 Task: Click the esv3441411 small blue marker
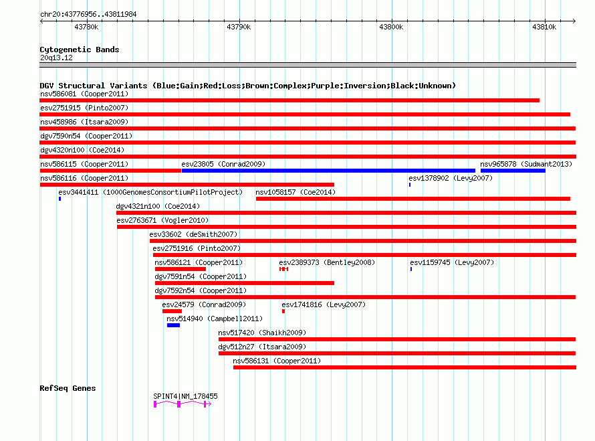coord(60,199)
